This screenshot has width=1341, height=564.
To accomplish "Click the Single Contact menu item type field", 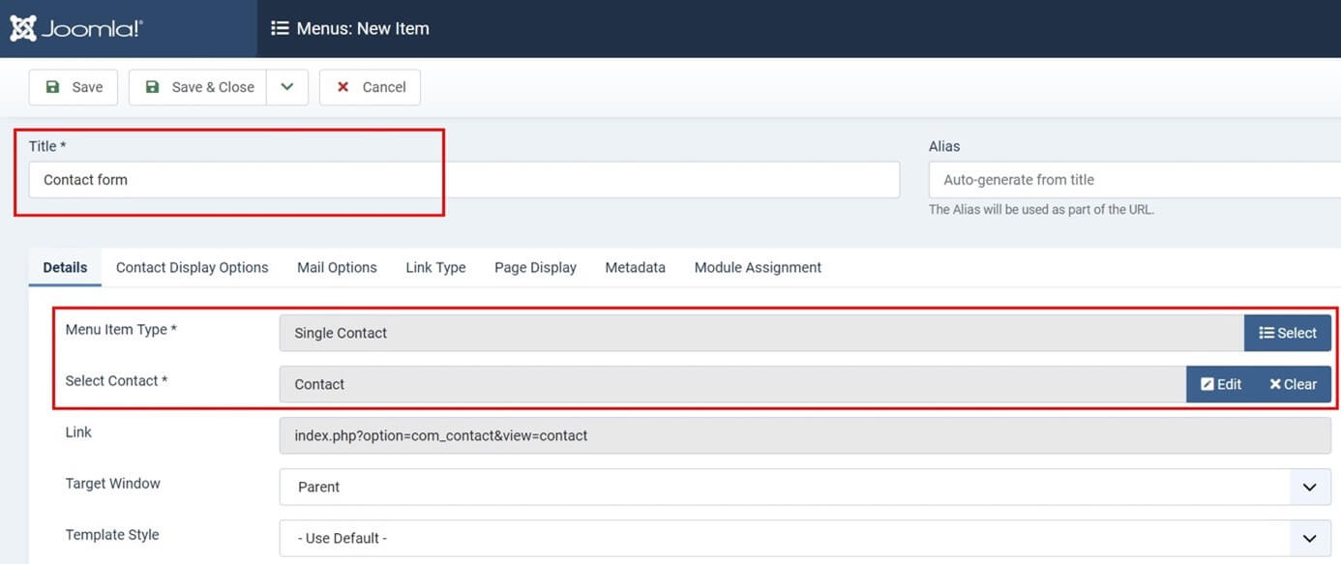I will pyautogui.click(x=761, y=333).
